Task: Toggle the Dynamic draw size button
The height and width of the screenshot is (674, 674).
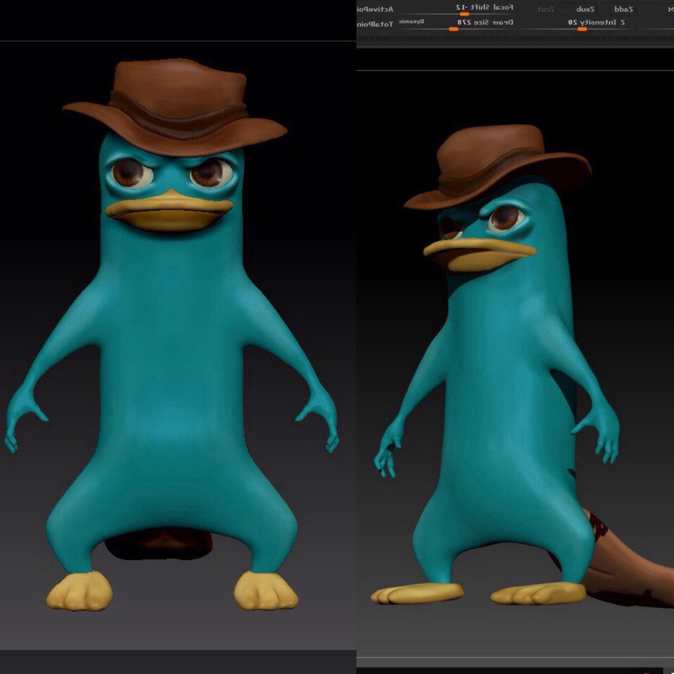Action: point(412,21)
